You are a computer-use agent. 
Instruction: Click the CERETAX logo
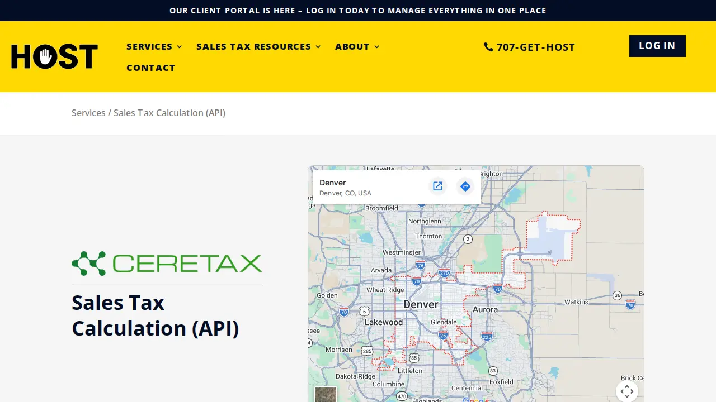pyautogui.click(x=167, y=264)
